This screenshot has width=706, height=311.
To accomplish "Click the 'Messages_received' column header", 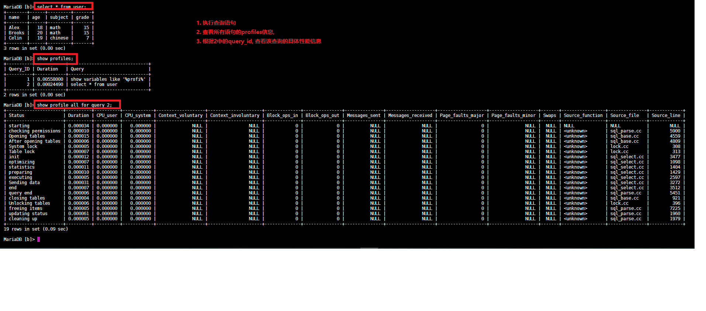I will click(x=410, y=115).
